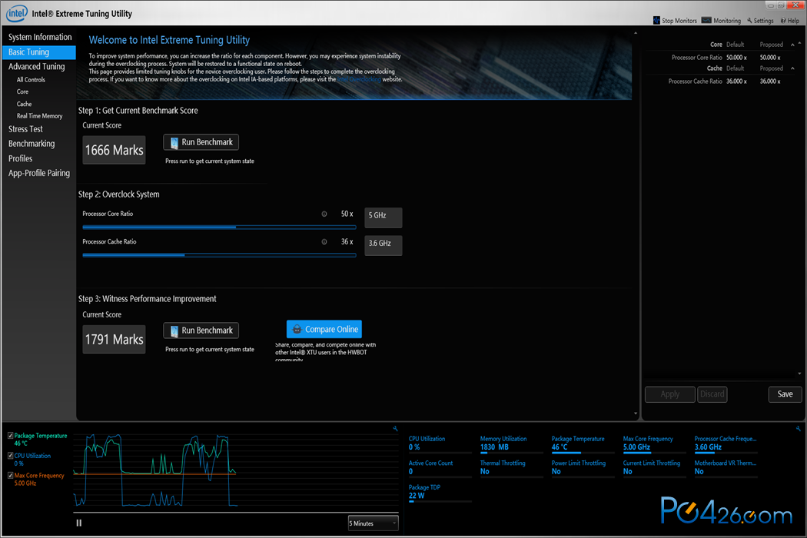Click the 5 GHz core frequency box
Image resolution: width=807 pixels, height=538 pixels.
[384, 218]
